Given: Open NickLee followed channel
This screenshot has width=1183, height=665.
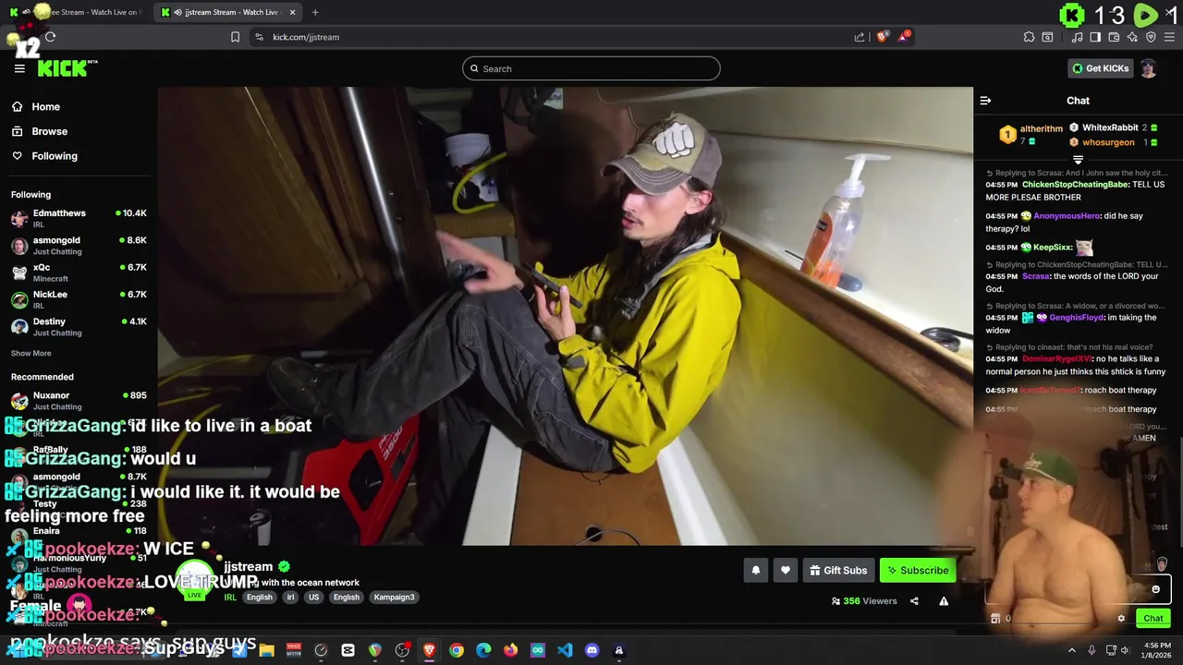Looking at the screenshot, I should pos(79,299).
